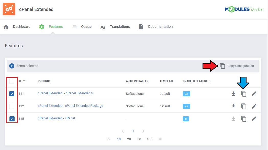Viewport: 268px width, 150px height.
Task: Click the Items Selected label
Action: [27, 66]
